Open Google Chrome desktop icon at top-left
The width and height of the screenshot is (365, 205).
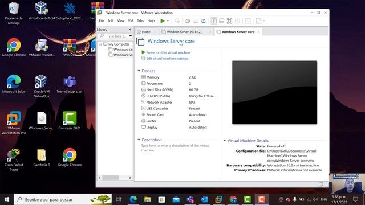point(14,48)
